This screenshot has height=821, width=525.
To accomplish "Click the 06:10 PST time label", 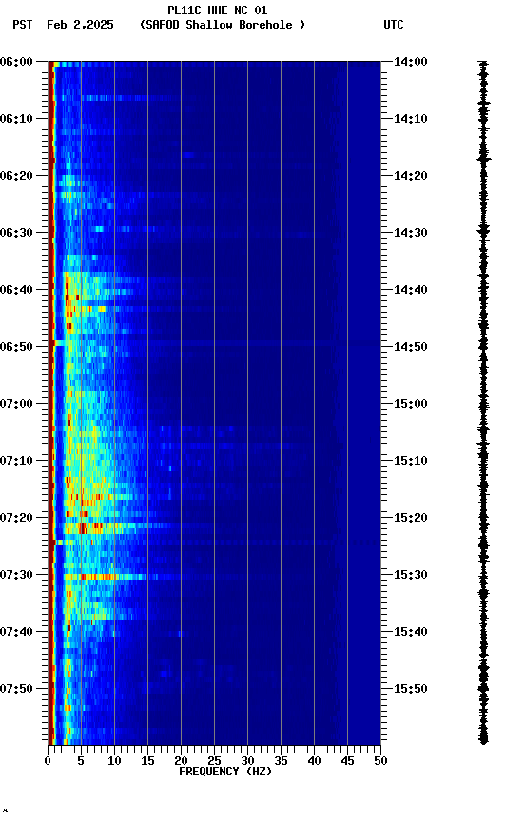I will [x=16, y=119].
